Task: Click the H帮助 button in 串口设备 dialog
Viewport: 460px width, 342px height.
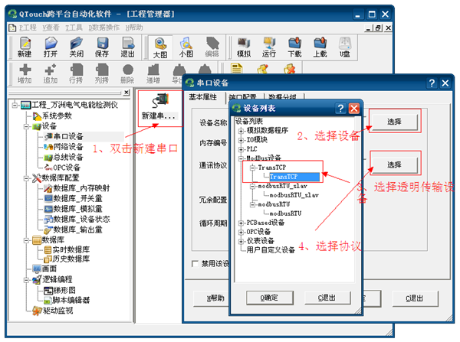Action: point(212,298)
